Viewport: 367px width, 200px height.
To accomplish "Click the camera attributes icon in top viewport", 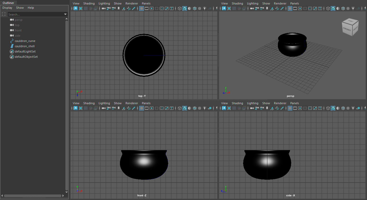I will (x=114, y=8).
